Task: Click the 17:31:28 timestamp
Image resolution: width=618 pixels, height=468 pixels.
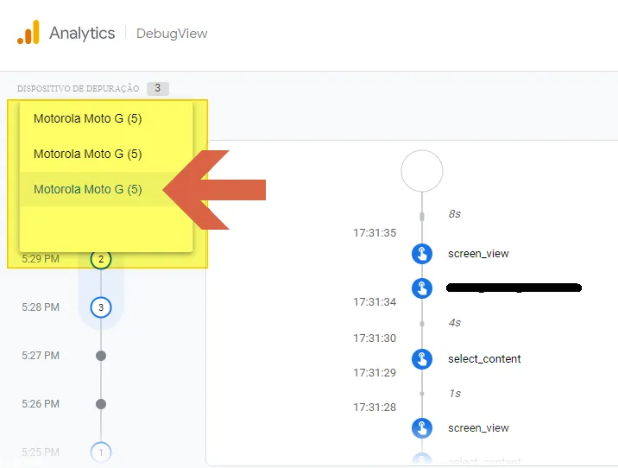Action: click(375, 407)
